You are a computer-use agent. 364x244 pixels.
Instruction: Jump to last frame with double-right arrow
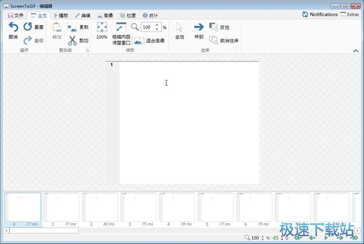(x=354, y=238)
